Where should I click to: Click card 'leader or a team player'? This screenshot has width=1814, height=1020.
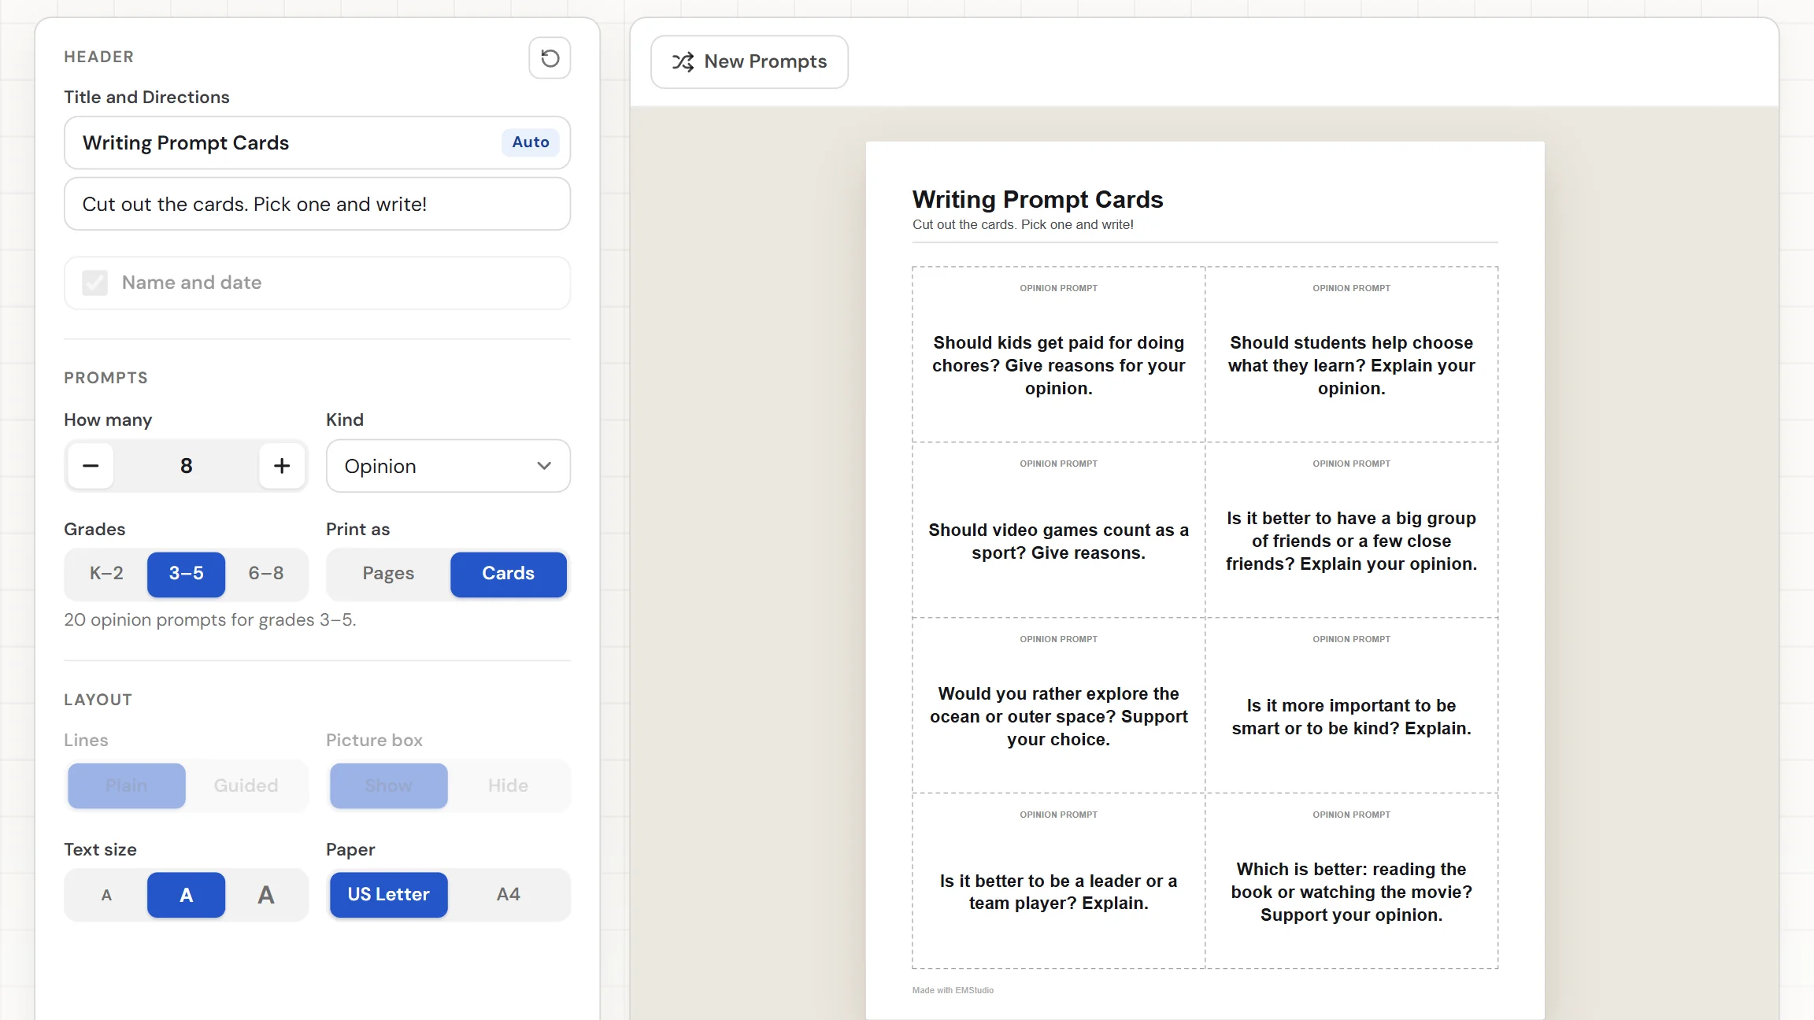[1058, 881]
